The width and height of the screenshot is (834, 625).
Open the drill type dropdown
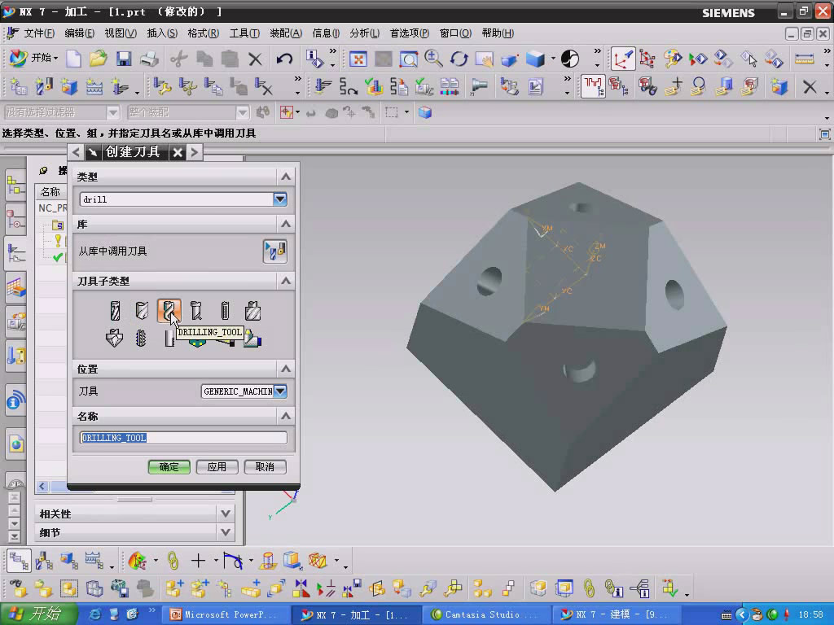[280, 199]
